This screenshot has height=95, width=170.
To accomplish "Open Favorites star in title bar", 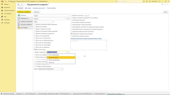I will pyautogui.click(x=150, y=1).
